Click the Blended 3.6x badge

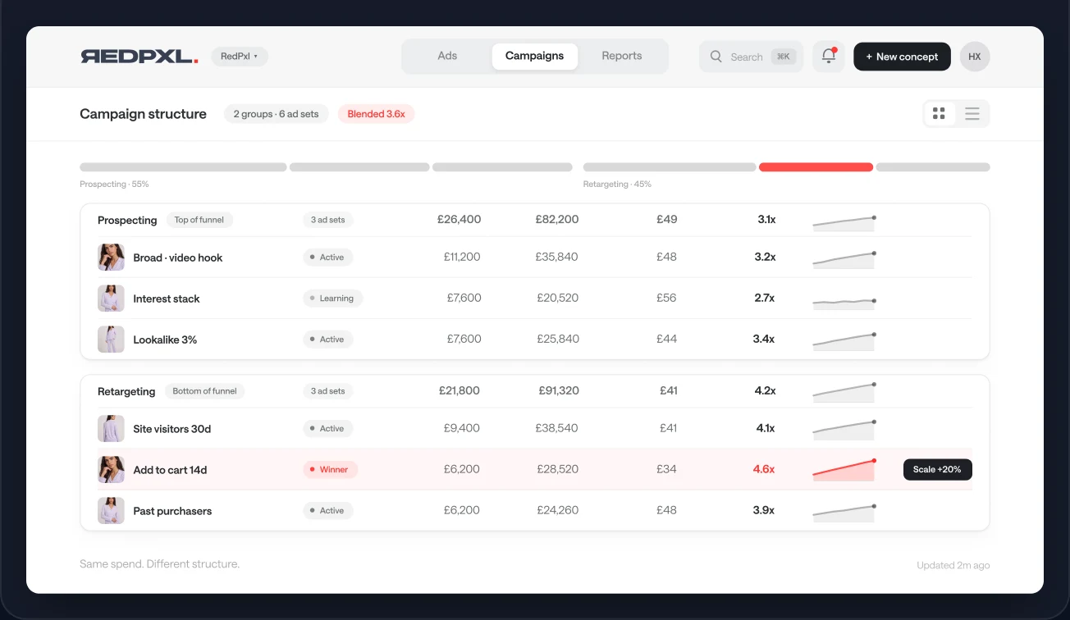pyautogui.click(x=377, y=114)
